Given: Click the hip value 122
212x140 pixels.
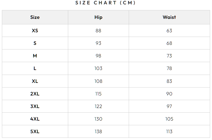Looking at the screenshot, I should click(98, 106).
